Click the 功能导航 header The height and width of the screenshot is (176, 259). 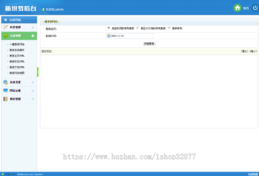click(19, 20)
